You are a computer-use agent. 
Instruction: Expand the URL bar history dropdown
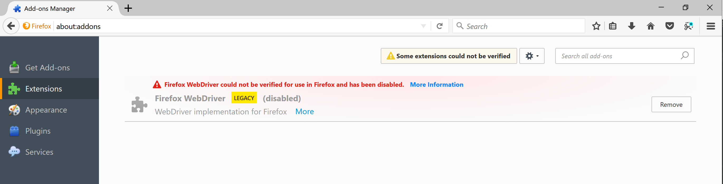423,26
